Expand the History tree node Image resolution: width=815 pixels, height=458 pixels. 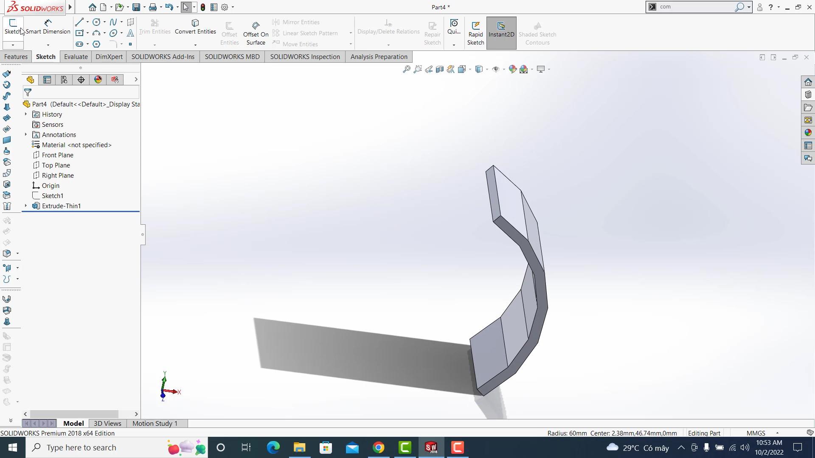tap(25, 114)
